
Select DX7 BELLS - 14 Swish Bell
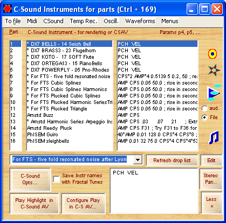(x=70, y=44)
